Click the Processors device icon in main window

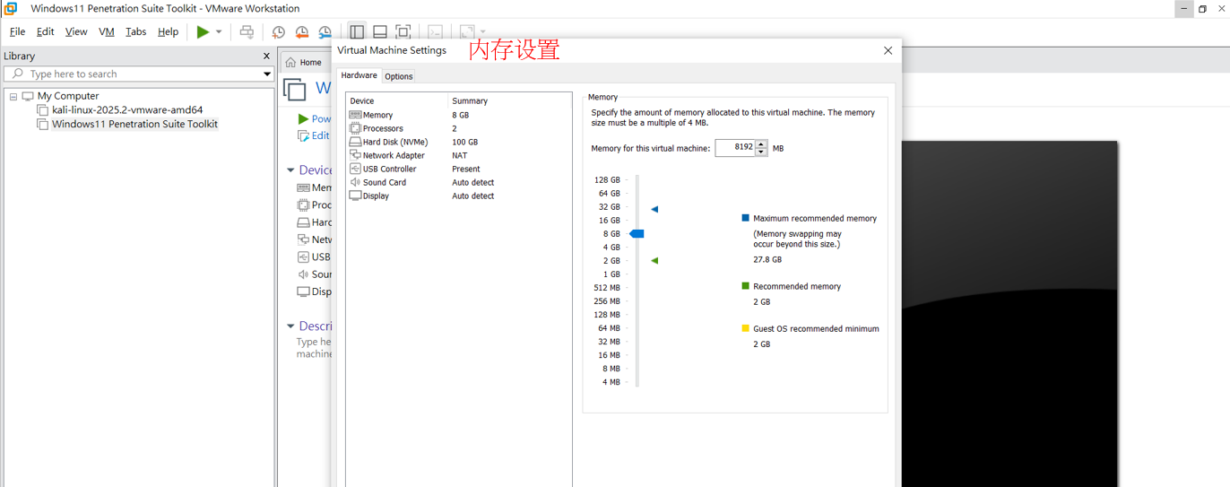(x=303, y=205)
